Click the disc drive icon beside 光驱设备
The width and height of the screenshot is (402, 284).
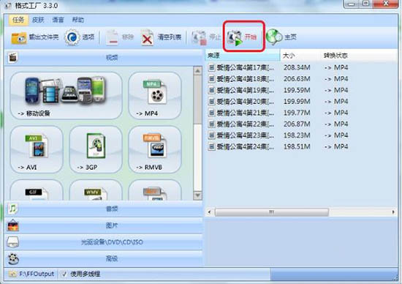pyautogui.click(x=13, y=242)
